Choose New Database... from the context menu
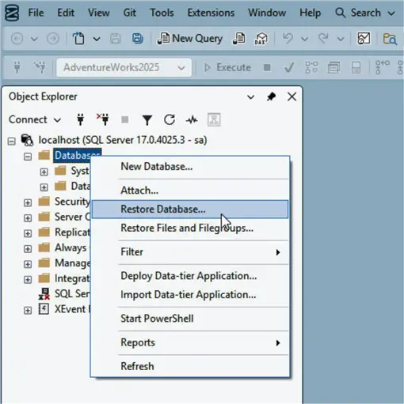404x404 pixels. pos(190,167)
